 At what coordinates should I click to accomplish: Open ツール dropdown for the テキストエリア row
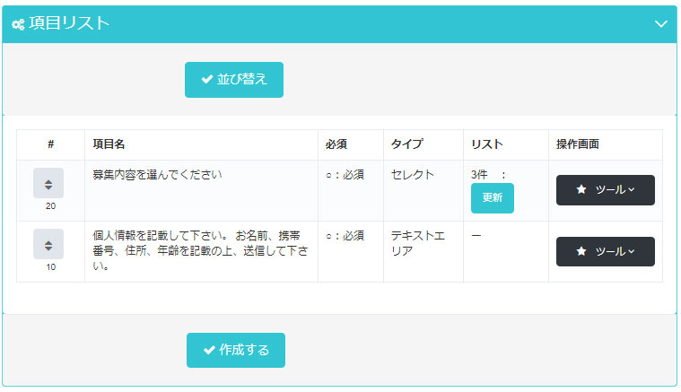pyautogui.click(x=605, y=252)
